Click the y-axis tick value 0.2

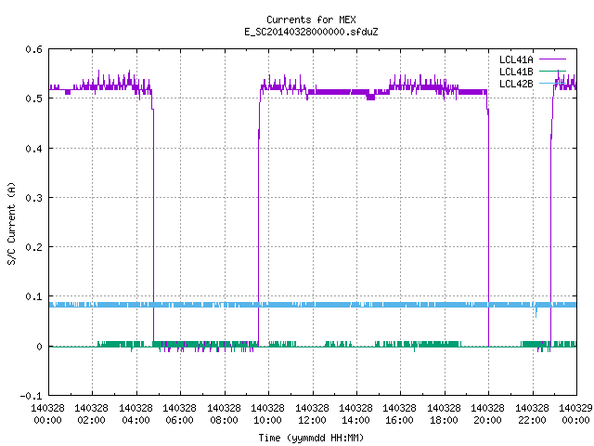34,247
